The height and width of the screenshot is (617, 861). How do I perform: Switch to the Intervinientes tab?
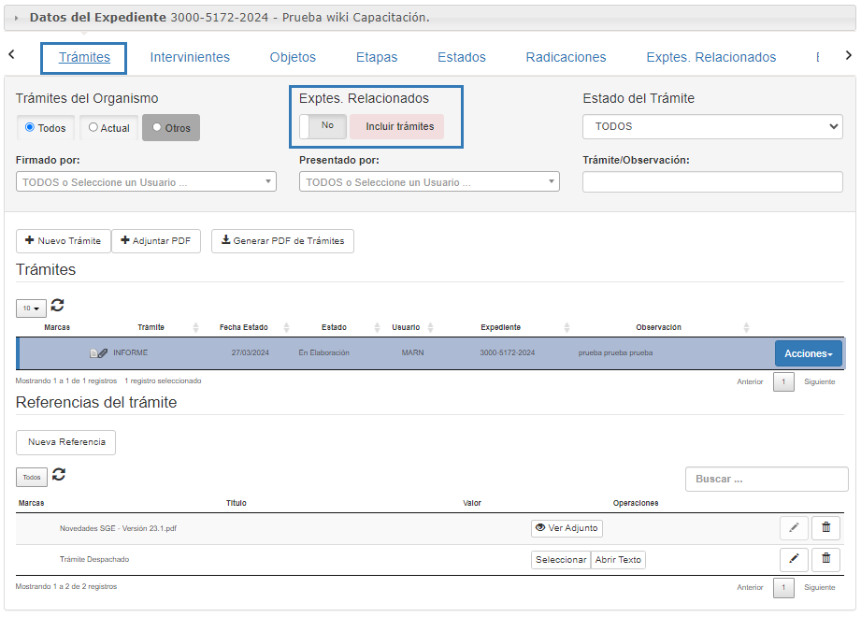[190, 57]
